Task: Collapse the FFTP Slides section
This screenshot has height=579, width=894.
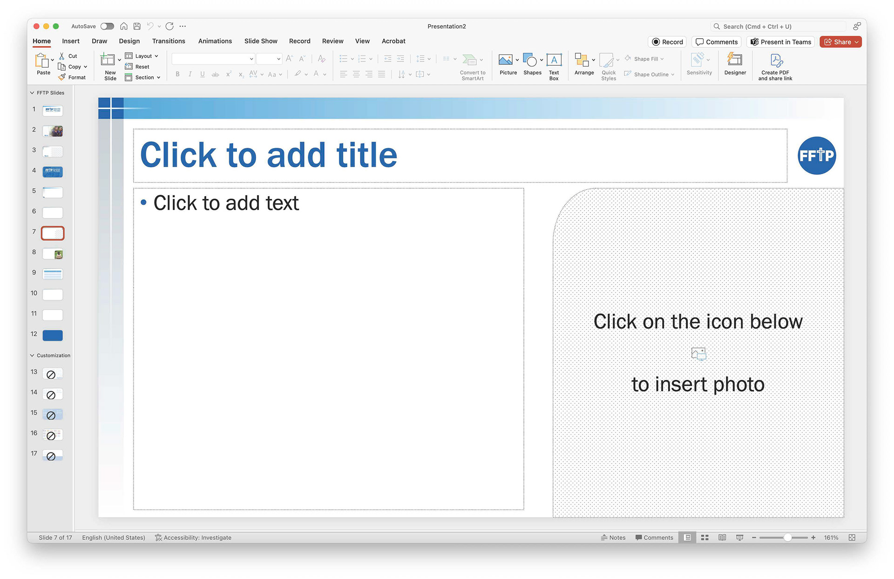Action: [32, 93]
